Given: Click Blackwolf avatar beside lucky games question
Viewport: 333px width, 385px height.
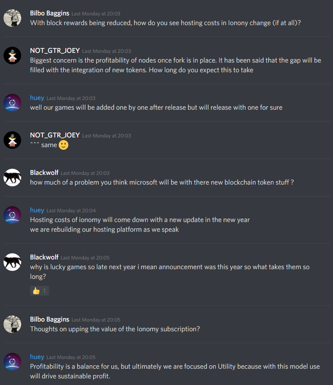Looking at the screenshot, I should pyautogui.click(x=12, y=262).
